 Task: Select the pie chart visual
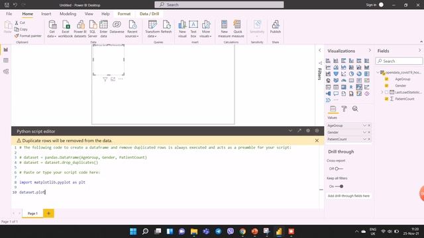point(351,73)
